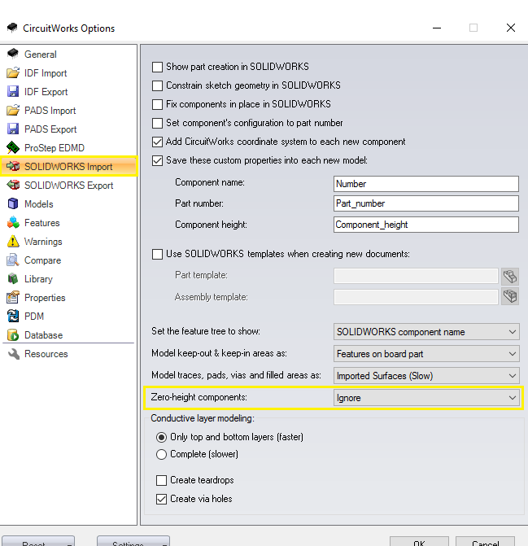Click the PADS Import folder icon
The width and height of the screenshot is (528, 546).
pos(13,111)
